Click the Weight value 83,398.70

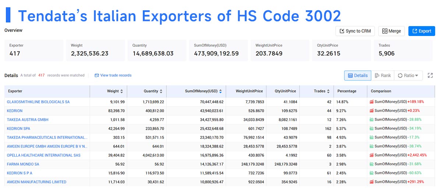pyautogui.click(x=116, y=111)
